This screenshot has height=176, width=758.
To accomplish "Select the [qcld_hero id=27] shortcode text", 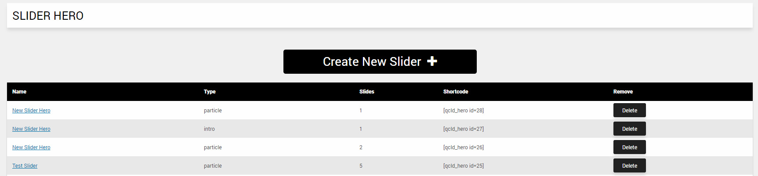I will 463,129.
